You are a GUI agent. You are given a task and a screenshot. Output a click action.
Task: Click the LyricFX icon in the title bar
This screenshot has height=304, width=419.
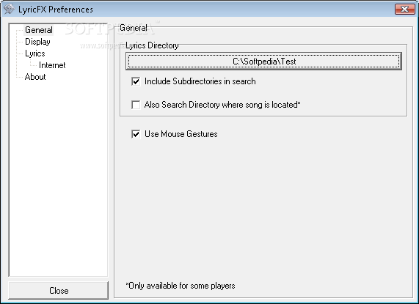9,9
